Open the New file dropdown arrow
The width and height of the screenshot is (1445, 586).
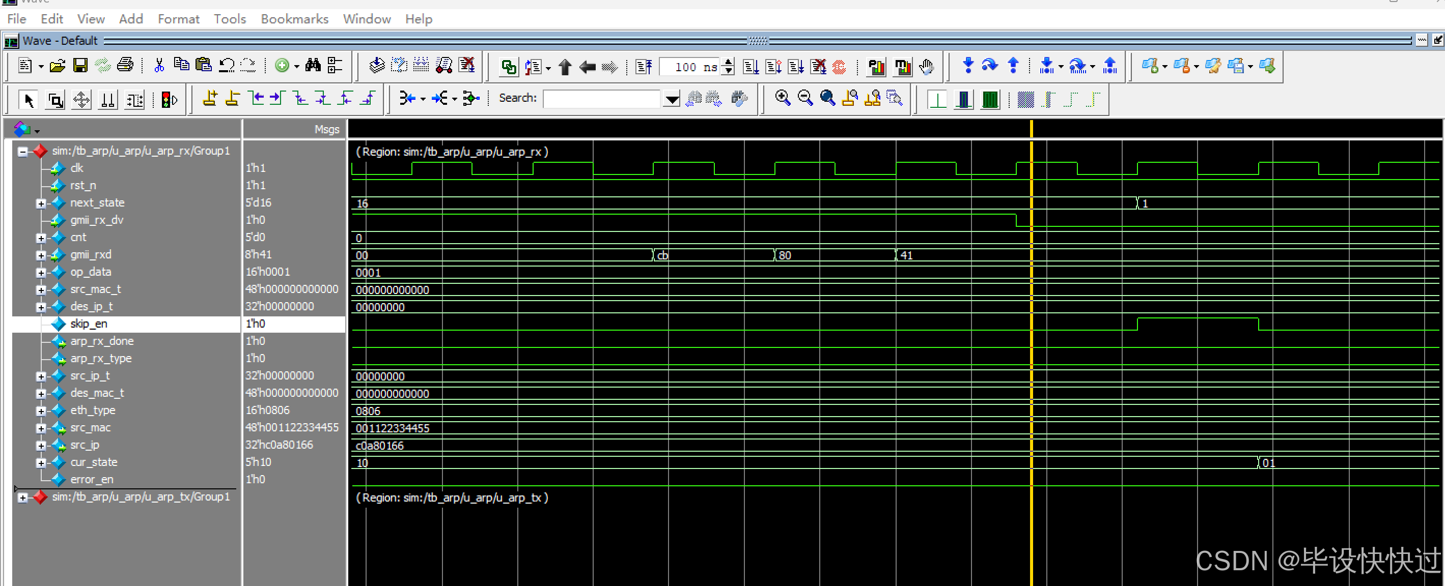click(41, 67)
